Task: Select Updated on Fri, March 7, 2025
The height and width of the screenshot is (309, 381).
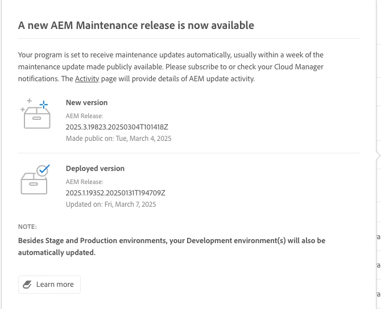Action: coord(111,204)
